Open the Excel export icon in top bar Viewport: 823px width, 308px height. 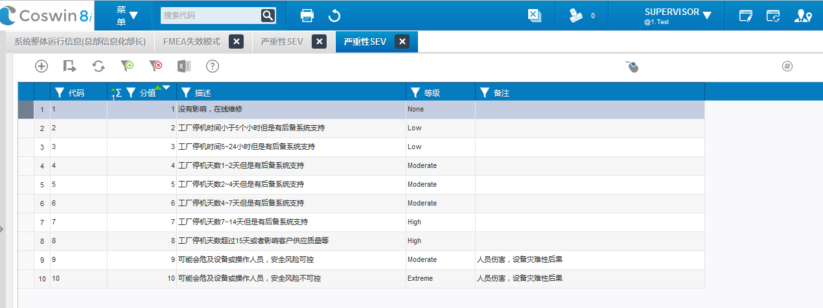click(x=534, y=15)
